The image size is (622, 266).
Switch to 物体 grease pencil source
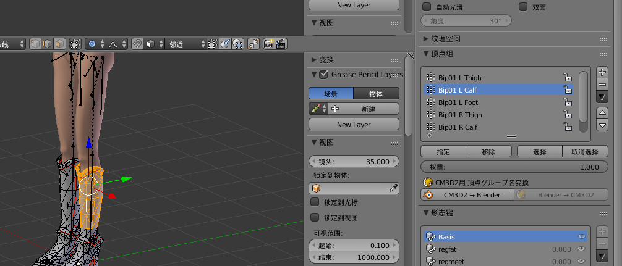376,94
